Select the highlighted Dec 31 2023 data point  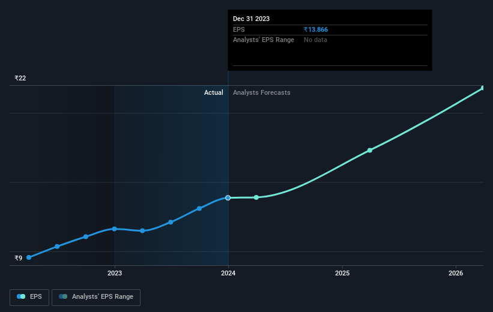tap(228, 197)
